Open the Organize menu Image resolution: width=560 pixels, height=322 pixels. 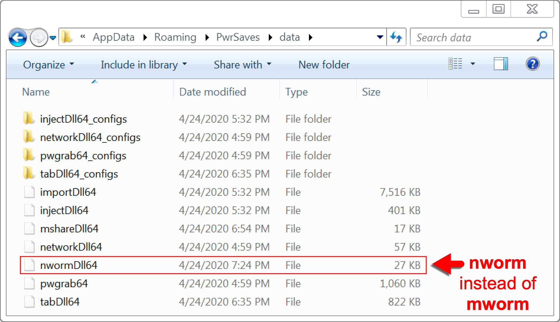pyautogui.click(x=48, y=65)
